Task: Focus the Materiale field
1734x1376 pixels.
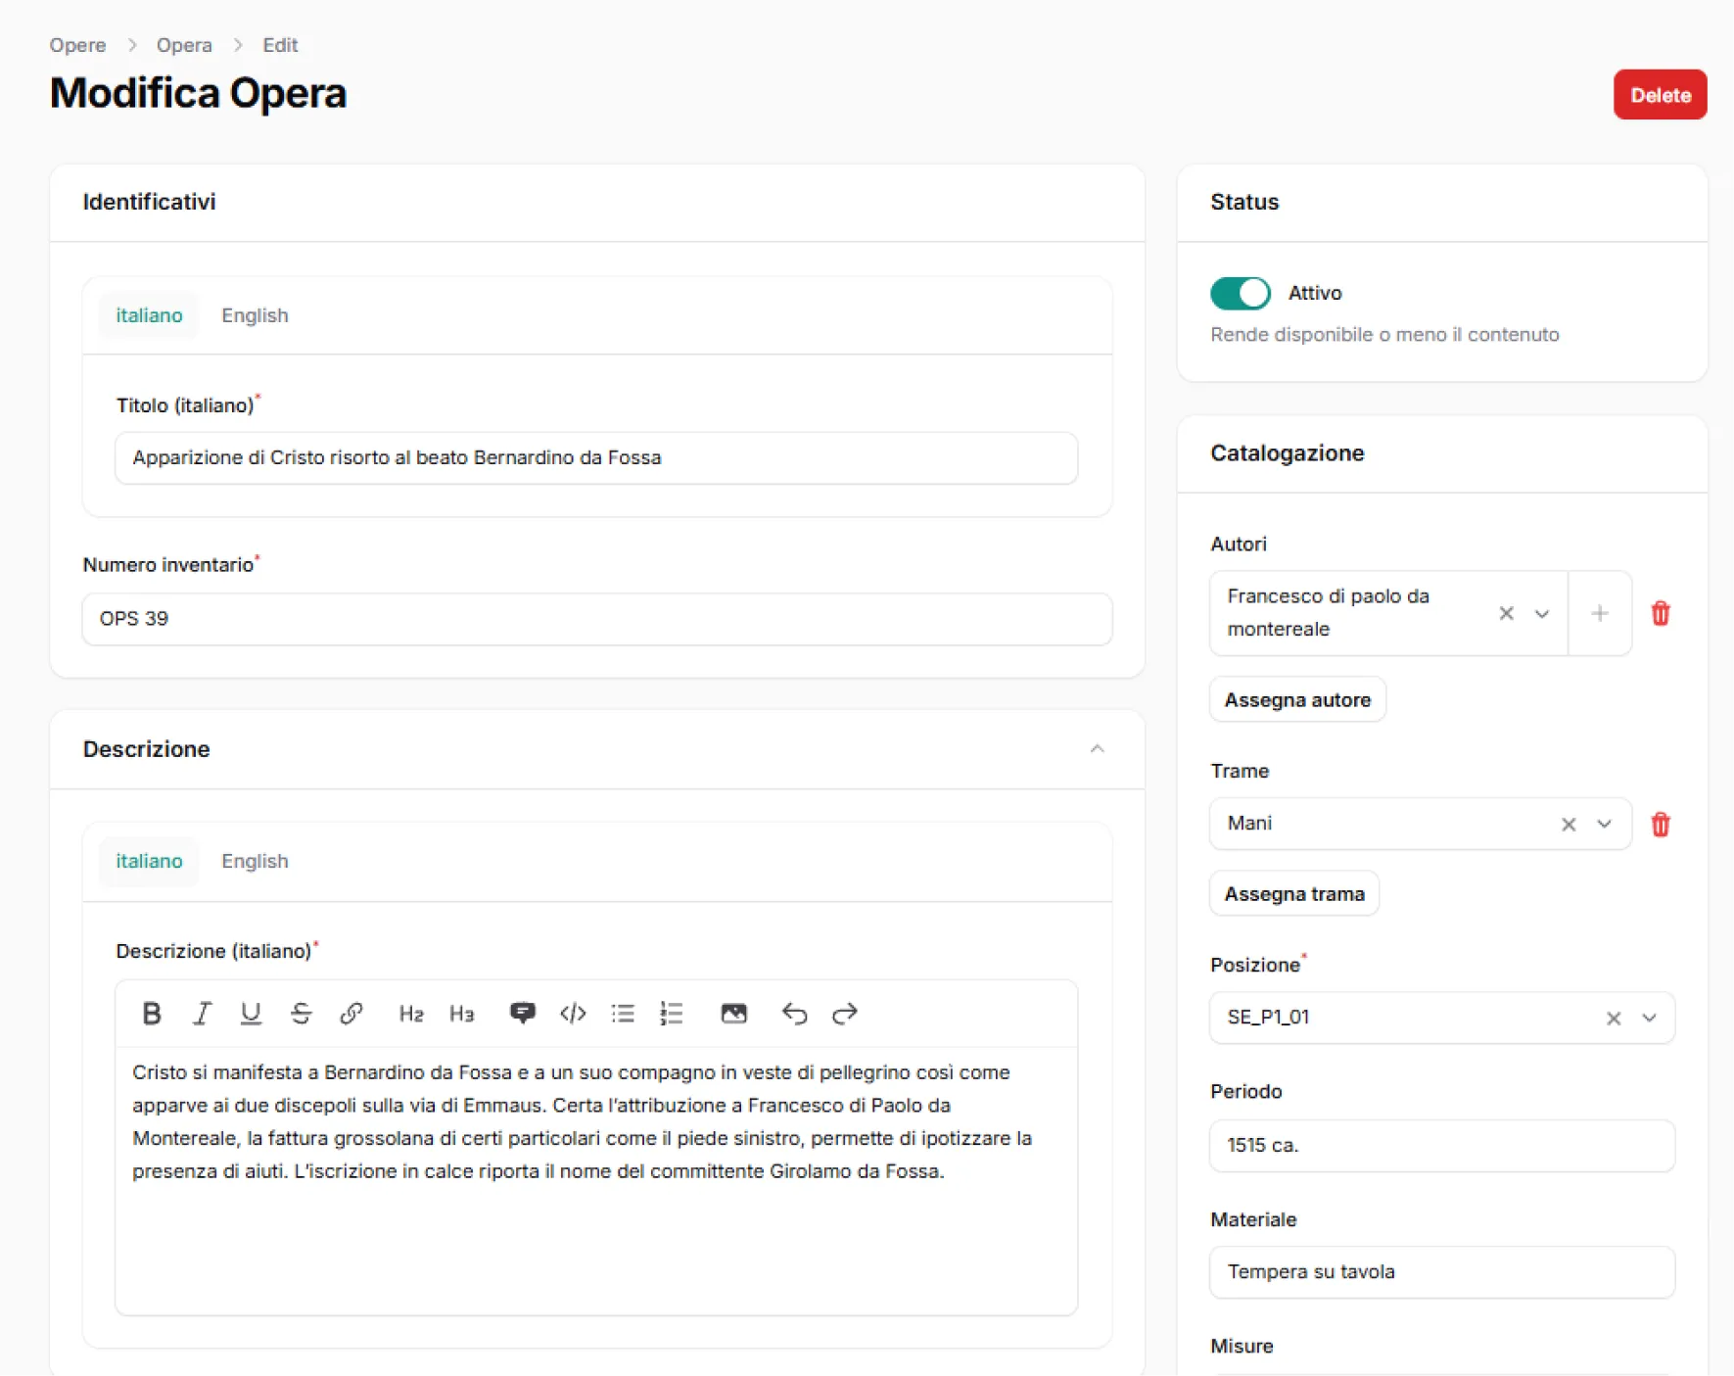Action: (1442, 1272)
